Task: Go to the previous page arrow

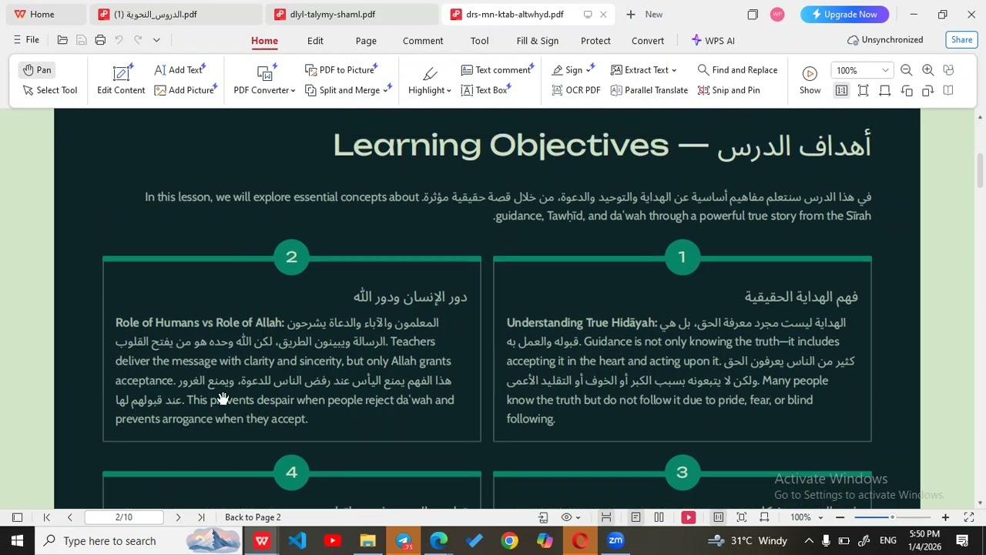Action: 69,517
